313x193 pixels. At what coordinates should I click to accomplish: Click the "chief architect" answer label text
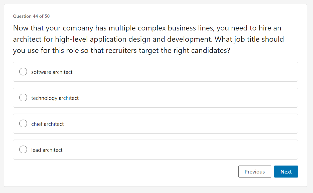pyautogui.click(x=47, y=124)
